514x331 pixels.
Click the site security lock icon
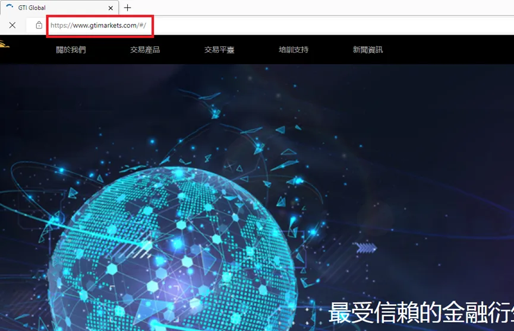(x=39, y=25)
